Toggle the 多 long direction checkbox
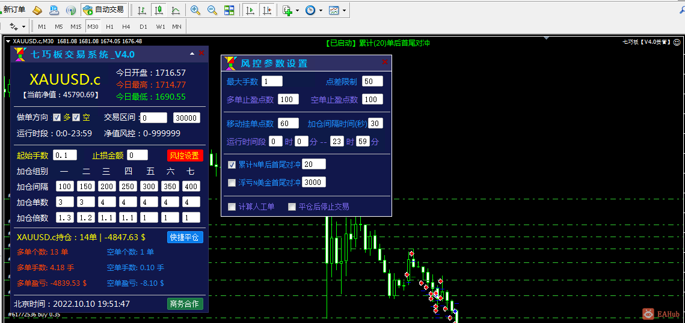Viewport: 685px width, 323px height. coord(57,117)
